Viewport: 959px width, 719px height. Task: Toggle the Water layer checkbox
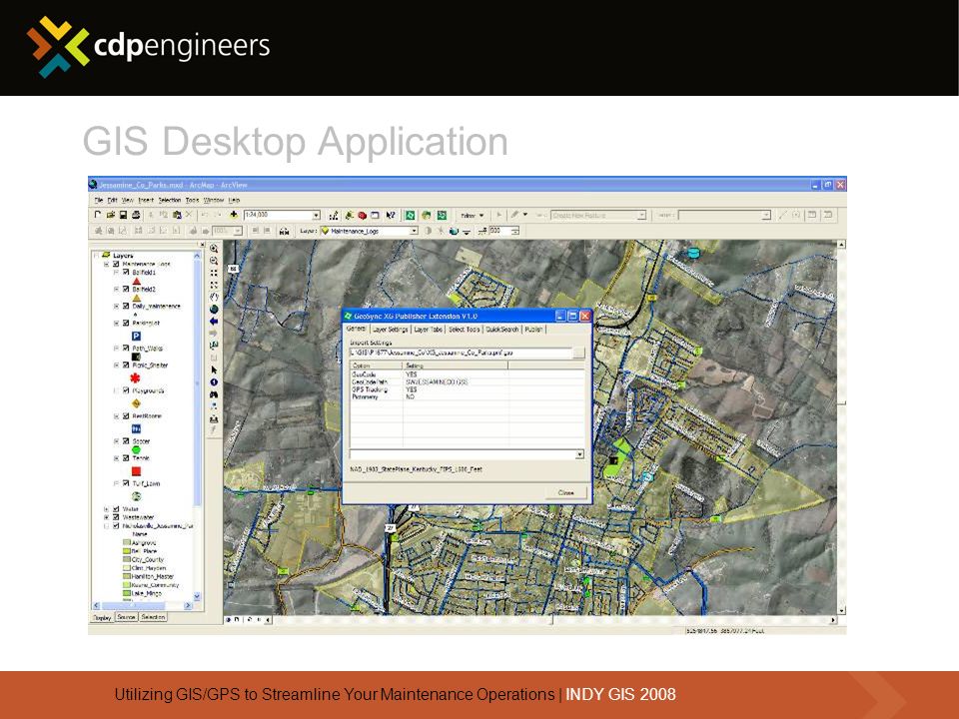pyautogui.click(x=116, y=508)
